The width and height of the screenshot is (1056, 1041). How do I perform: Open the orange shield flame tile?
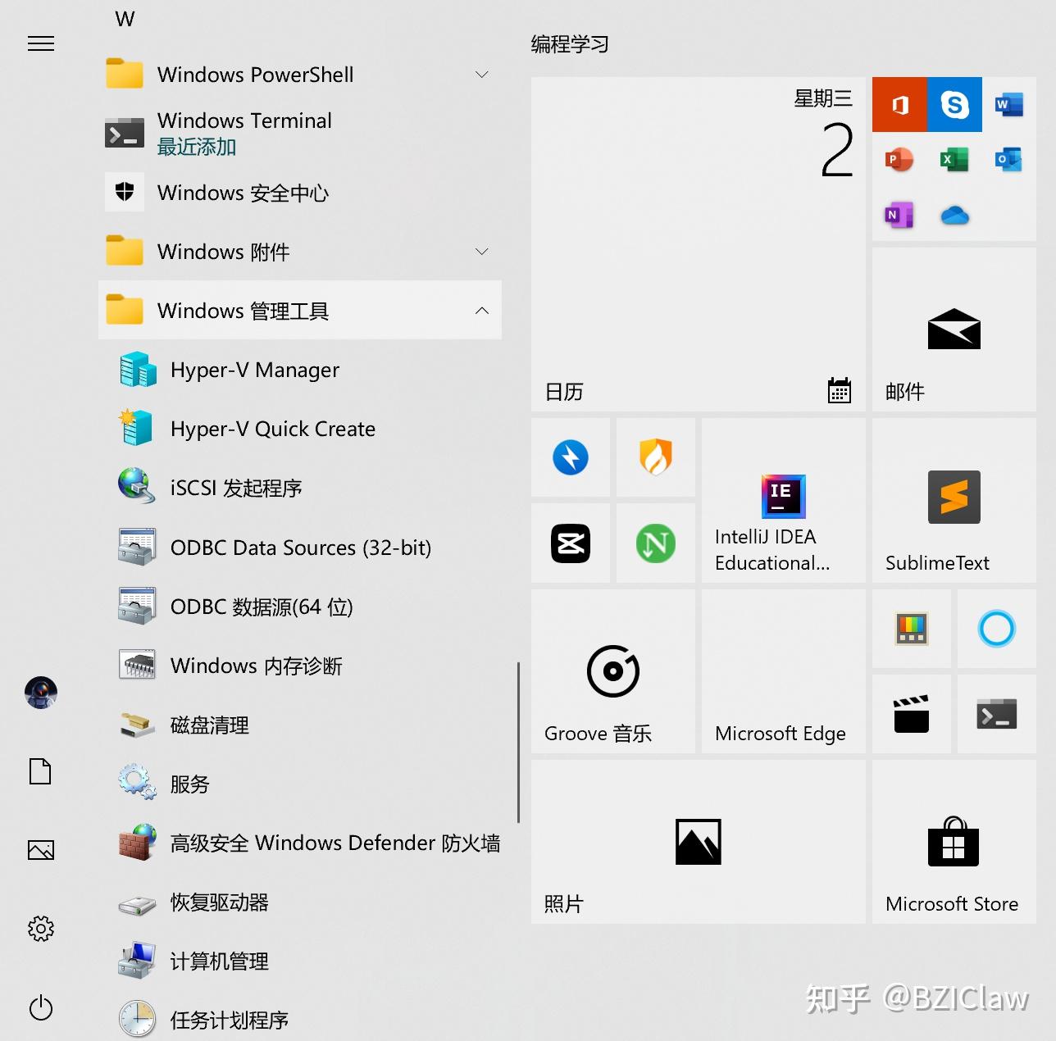pos(656,457)
